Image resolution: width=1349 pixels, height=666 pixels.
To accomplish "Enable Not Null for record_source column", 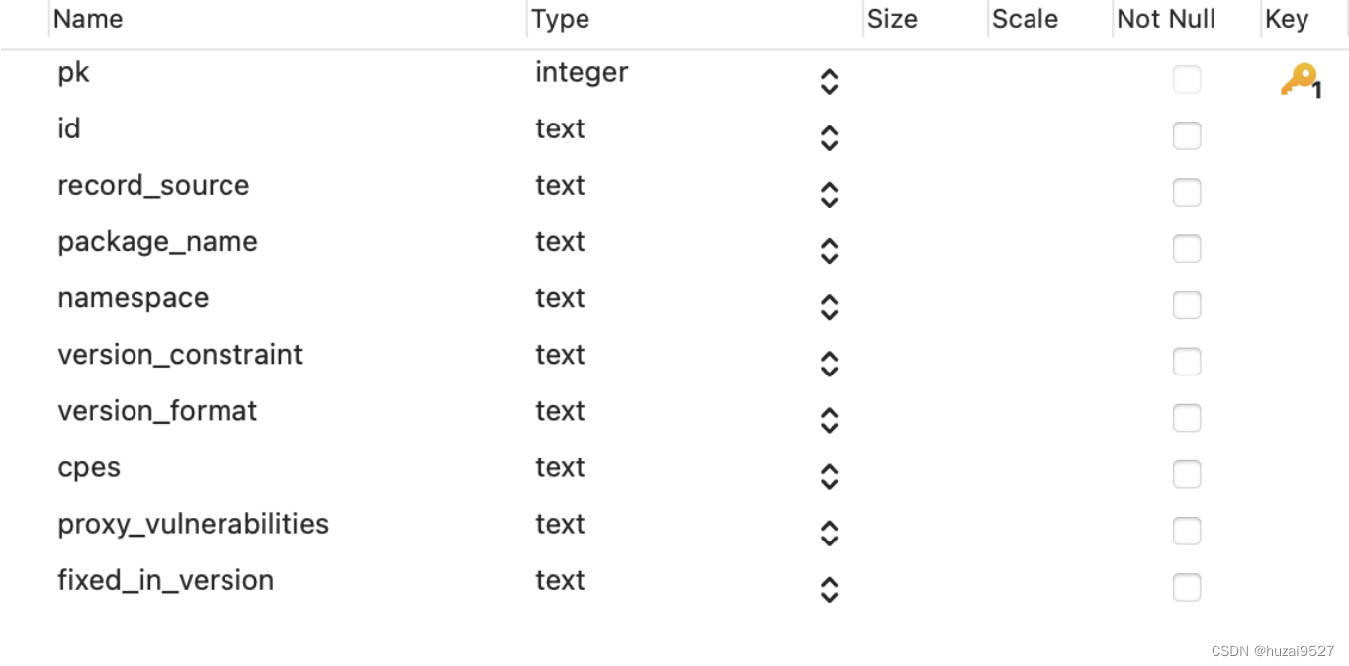I will point(1187,193).
